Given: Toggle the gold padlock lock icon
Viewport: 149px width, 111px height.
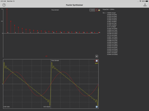Looking at the screenshot, I should pos(99,10).
